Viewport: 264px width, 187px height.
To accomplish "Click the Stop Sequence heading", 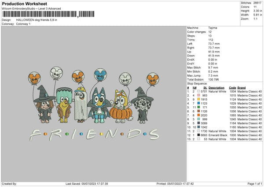I will pyautogui.click(x=197, y=83).
